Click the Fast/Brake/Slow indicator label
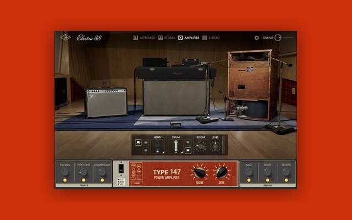 coord(121,182)
